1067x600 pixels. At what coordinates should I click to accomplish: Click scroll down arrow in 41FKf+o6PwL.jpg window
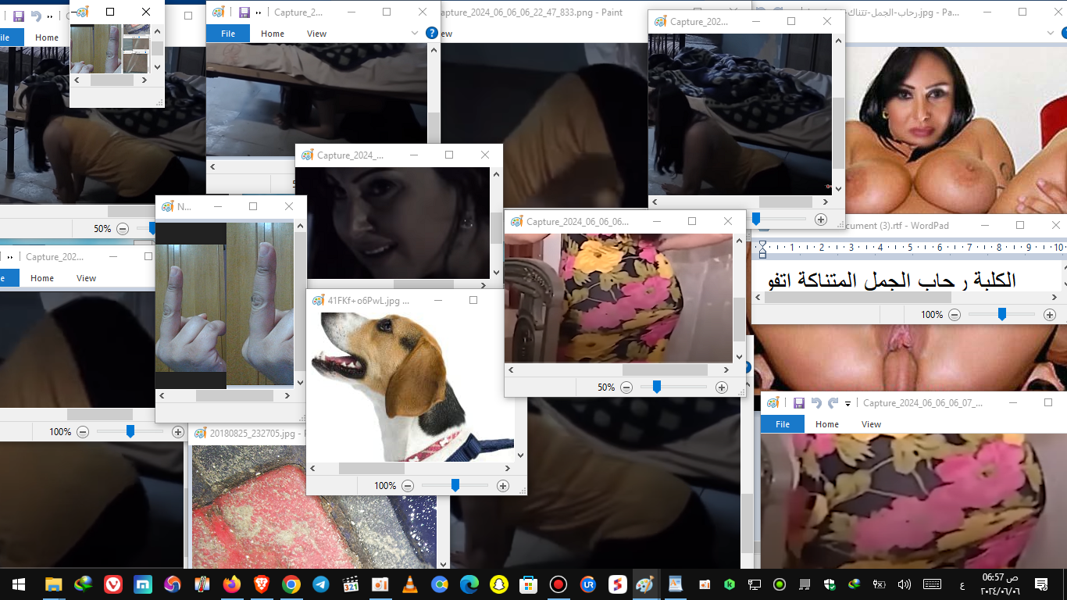[521, 454]
